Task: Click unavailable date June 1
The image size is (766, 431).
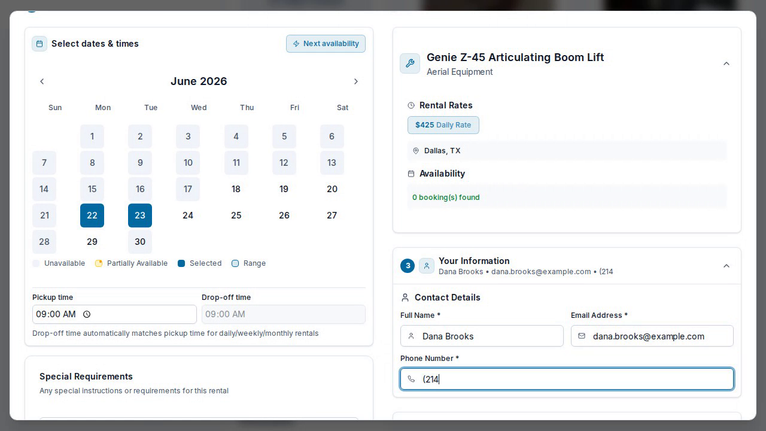Action: tap(92, 136)
